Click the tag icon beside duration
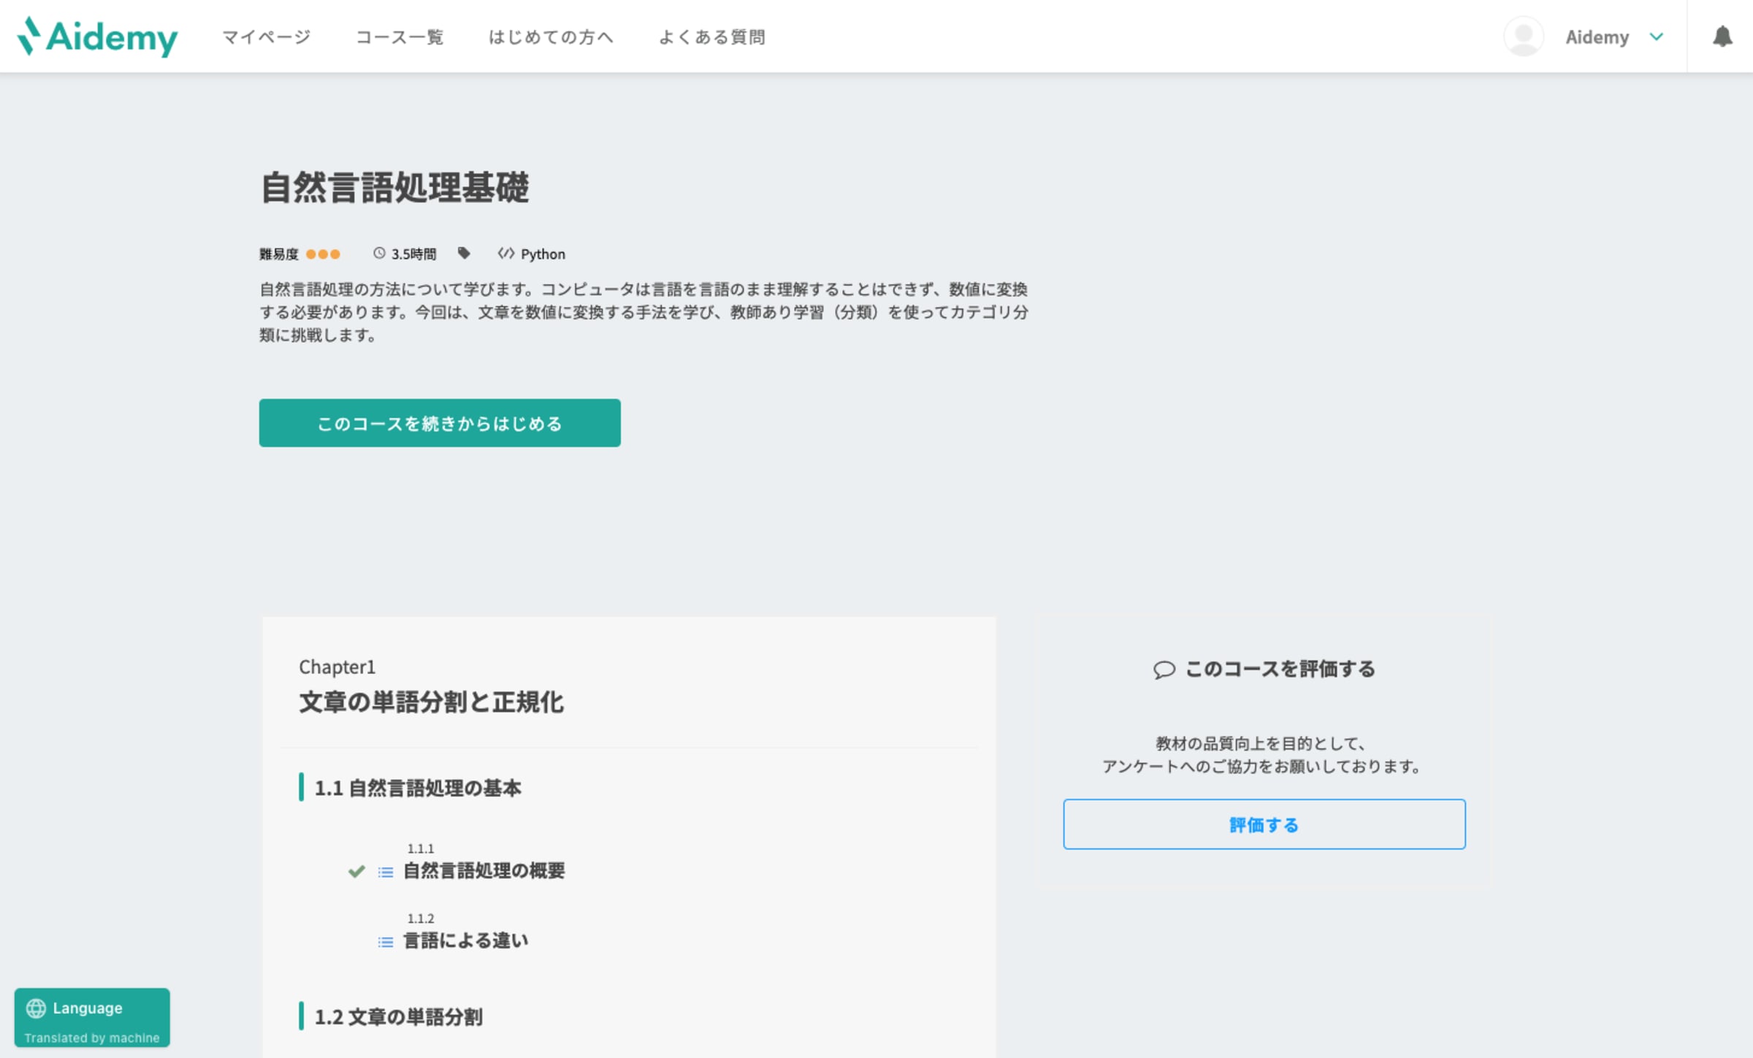1753x1058 pixels. coord(464,253)
